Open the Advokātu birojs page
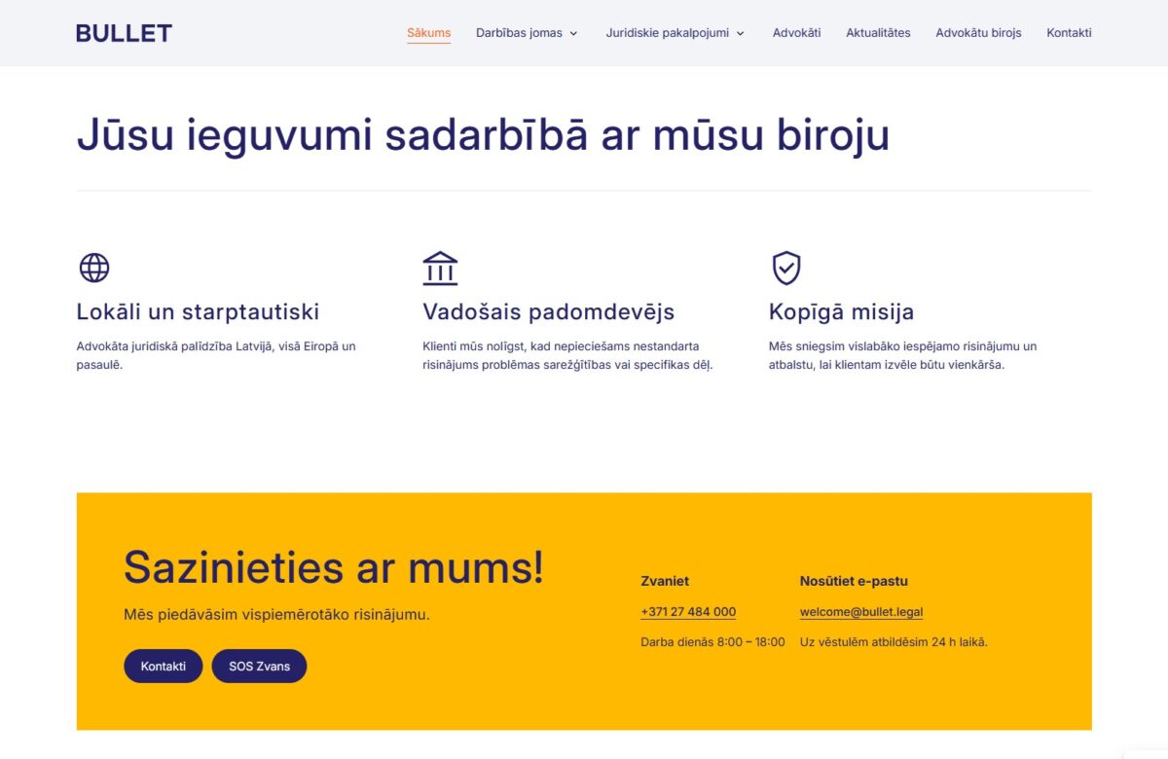The width and height of the screenshot is (1168, 759). coord(978,32)
